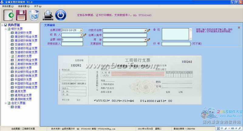Select 工商银行现金支票 in the tree
243x131 pixels.
click(26, 60)
